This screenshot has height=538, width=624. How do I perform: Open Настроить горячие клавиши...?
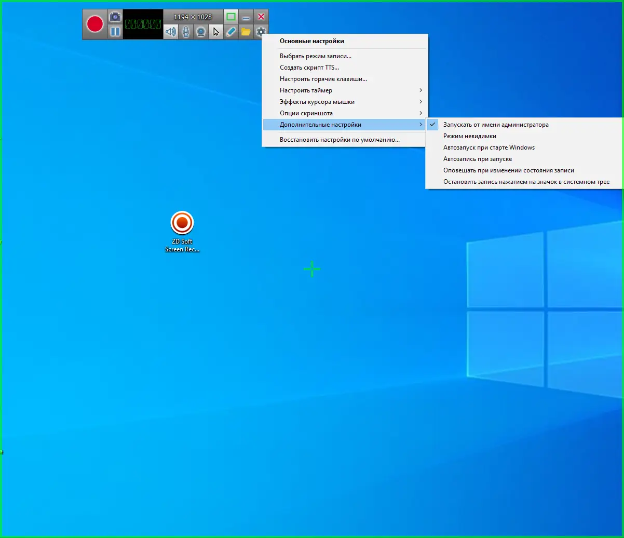345,79
